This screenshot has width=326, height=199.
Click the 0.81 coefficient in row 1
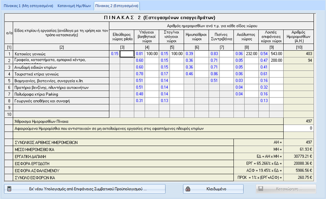[139, 54]
